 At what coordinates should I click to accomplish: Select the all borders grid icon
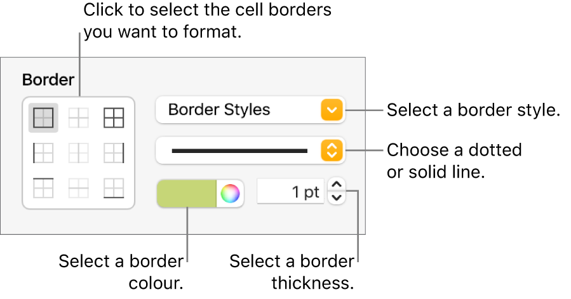pyautogui.click(x=114, y=118)
